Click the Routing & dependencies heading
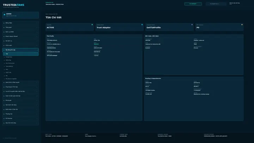Viewport: 254px width, 143px height. 153,78
